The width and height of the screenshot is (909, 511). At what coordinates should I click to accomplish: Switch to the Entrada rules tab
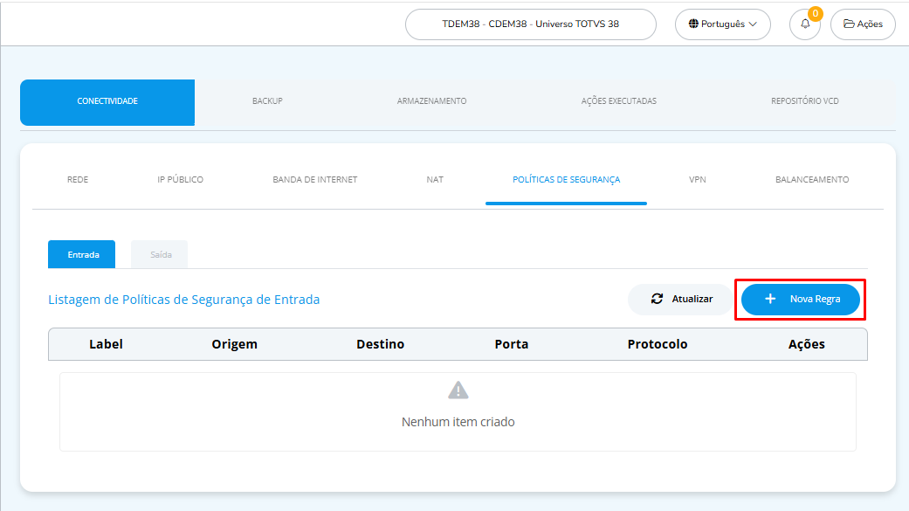(x=82, y=254)
